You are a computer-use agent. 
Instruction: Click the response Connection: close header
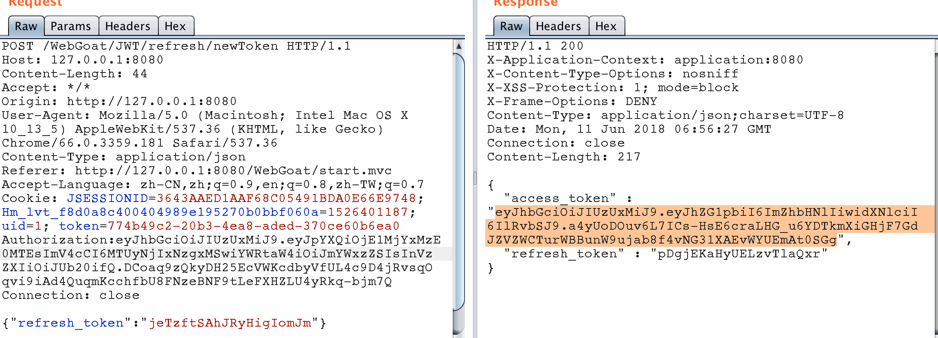tap(556, 143)
